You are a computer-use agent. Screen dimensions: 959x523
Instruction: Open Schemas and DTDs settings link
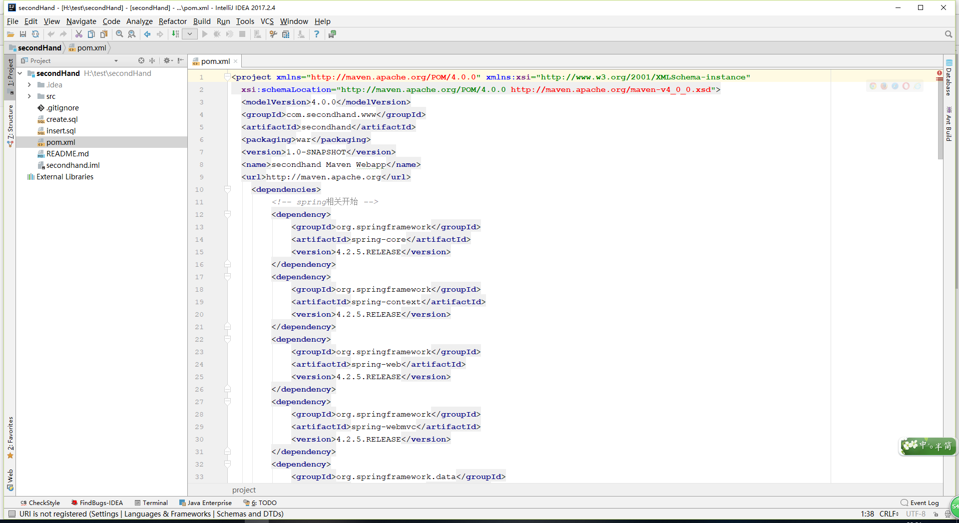(250, 514)
